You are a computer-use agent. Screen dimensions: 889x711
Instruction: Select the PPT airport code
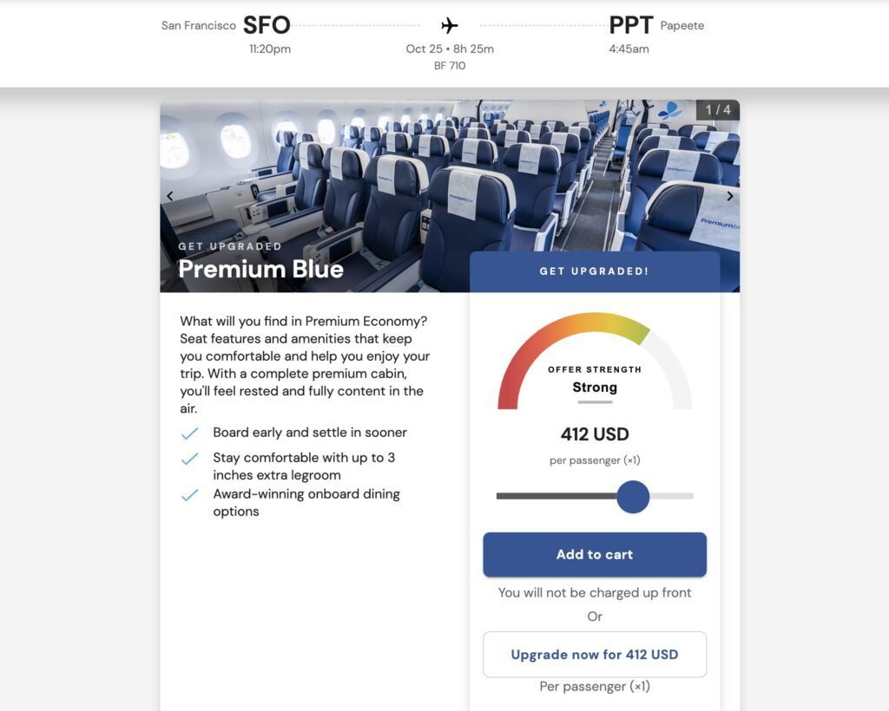click(x=630, y=25)
